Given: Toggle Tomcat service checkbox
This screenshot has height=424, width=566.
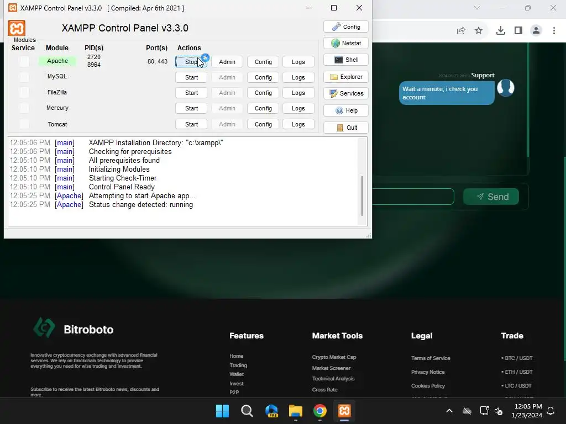Looking at the screenshot, I should click(x=24, y=124).
